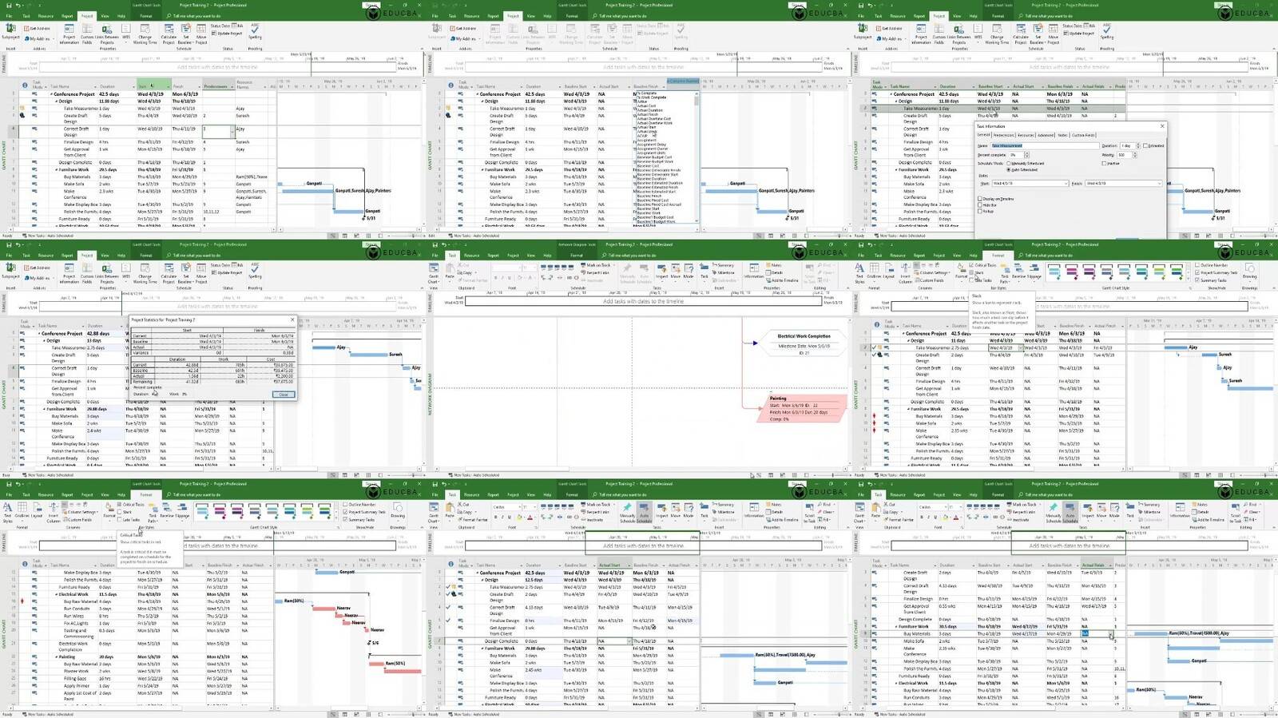
Task: Click Links Between Projects in first top-left screenshot
Action: (107, 32)
